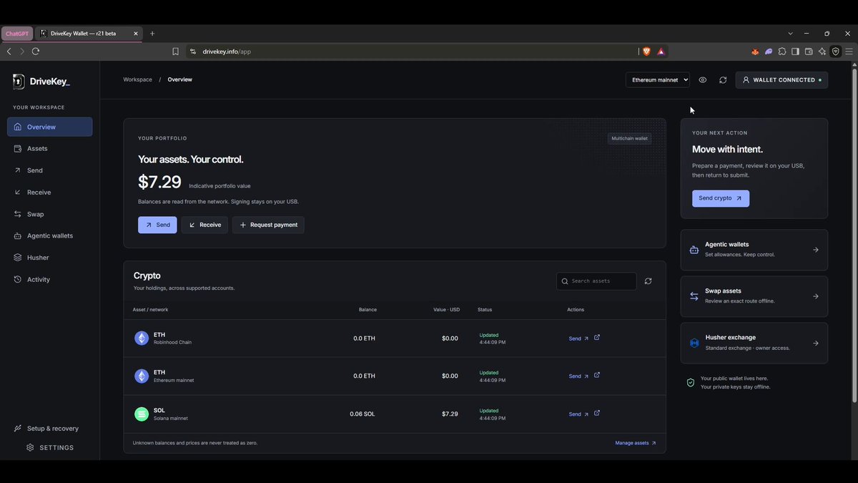The height and width of the screenshot is (483, 858).
Task: Click the drivekey.info address bar
Action: [411, 52]
